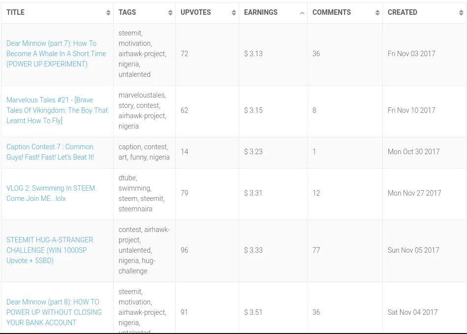Open Dear Minnow (part 7) post
This screenshot has height=334, width=467.
pos(56,54)
